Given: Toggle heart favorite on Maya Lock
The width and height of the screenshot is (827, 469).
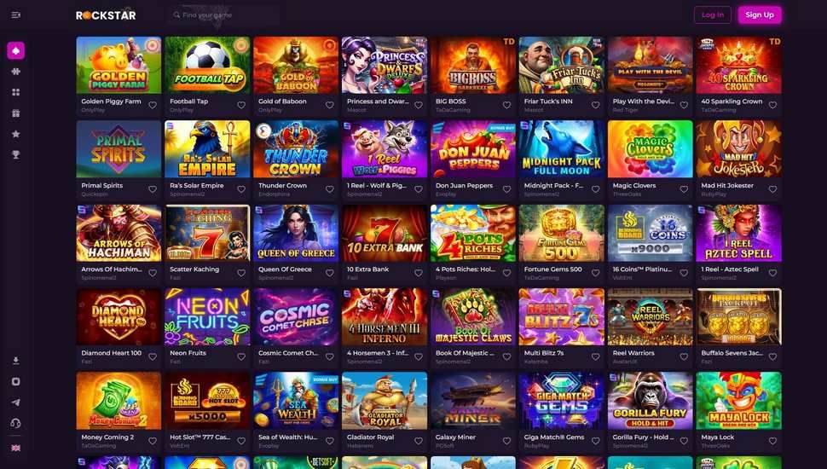Looking at the screenshot, I should click(772, 441).
